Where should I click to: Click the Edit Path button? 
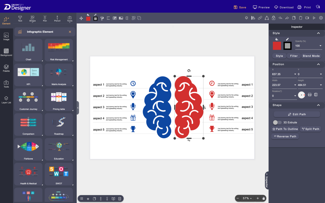pos(297,114)
